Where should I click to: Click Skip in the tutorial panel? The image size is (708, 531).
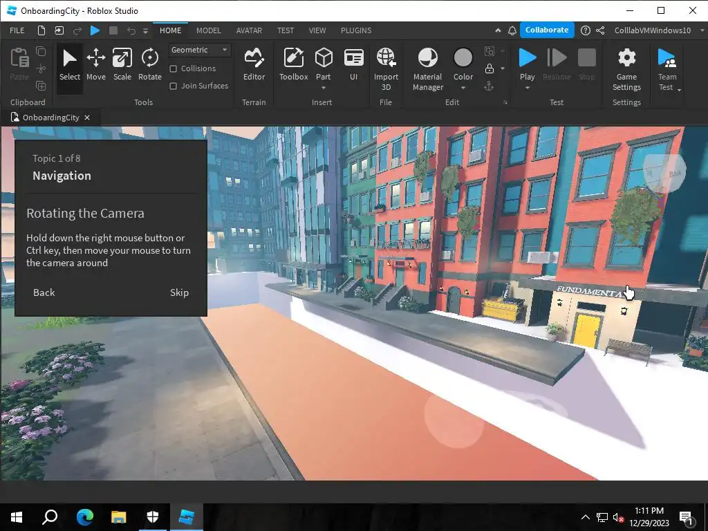pyautogui.click(x=179, y=292)
